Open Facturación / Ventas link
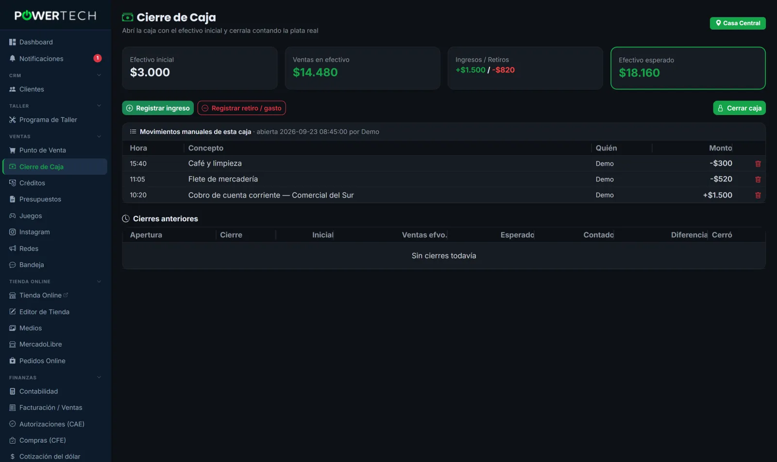This screenshot has height=462, width=777. pos(55,408)
